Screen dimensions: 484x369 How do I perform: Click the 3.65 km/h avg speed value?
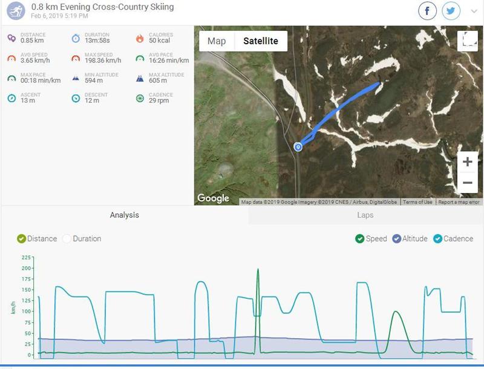click(x=35, y=60)
